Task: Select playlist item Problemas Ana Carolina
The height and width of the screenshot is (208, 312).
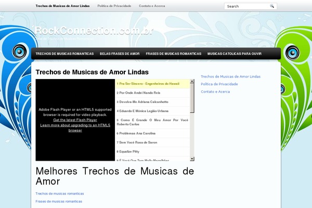Action: tap(152, 133)
